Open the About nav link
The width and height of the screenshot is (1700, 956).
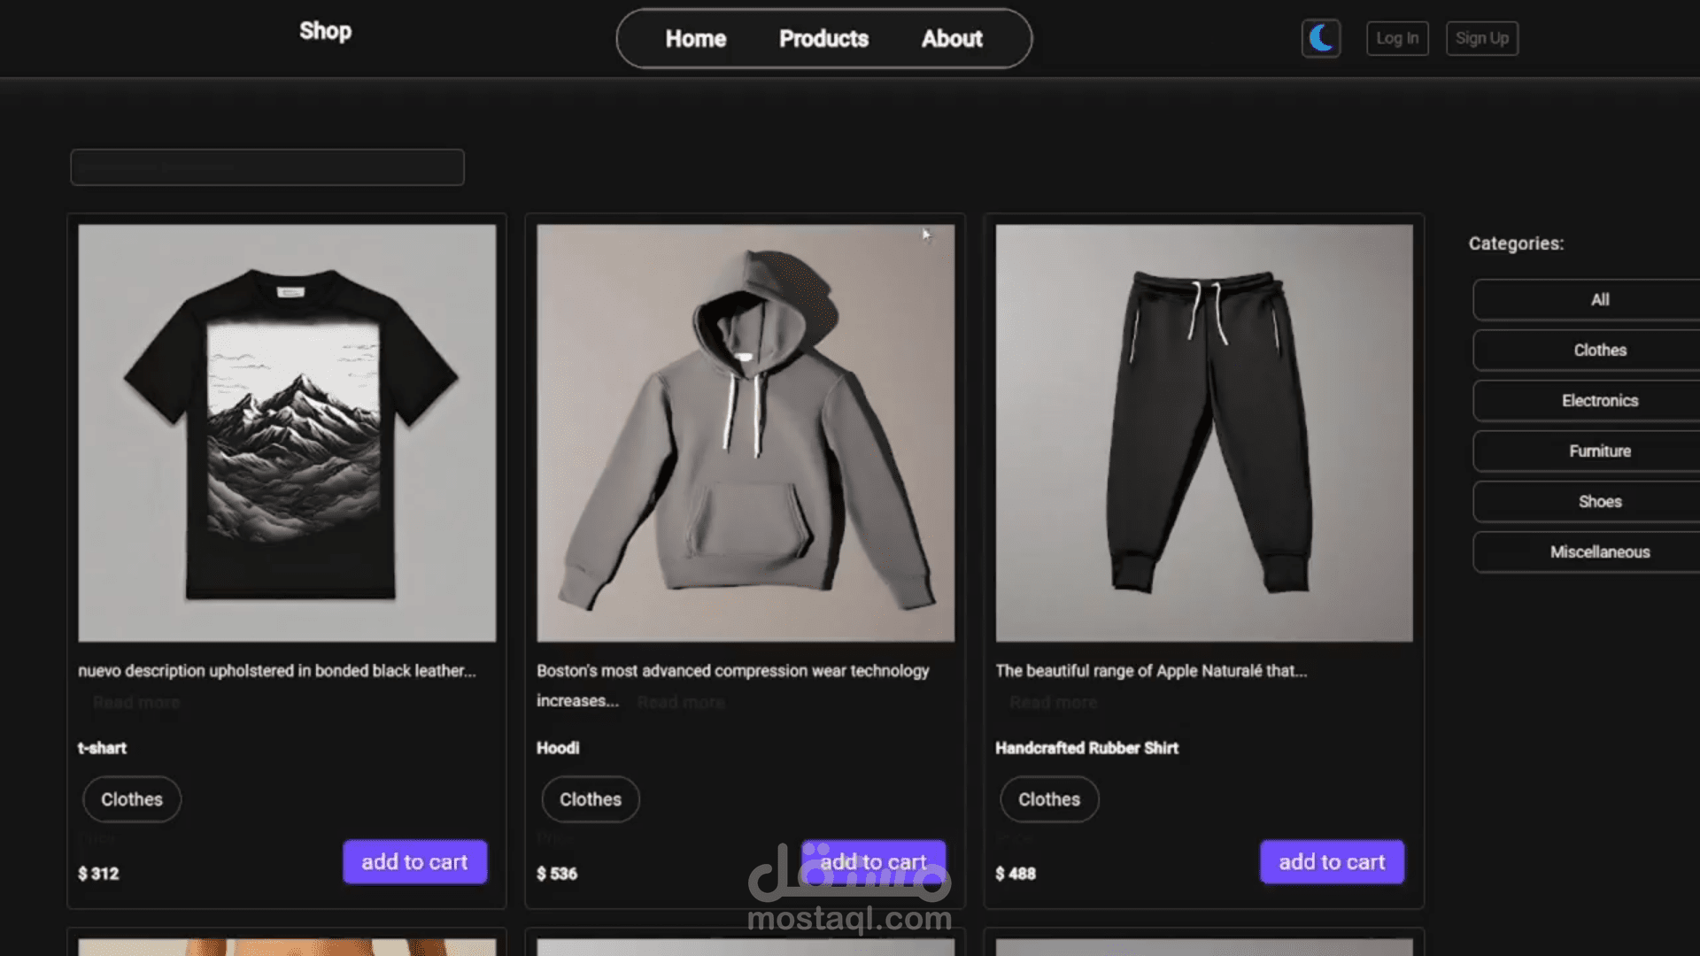(x=952, y=39)
